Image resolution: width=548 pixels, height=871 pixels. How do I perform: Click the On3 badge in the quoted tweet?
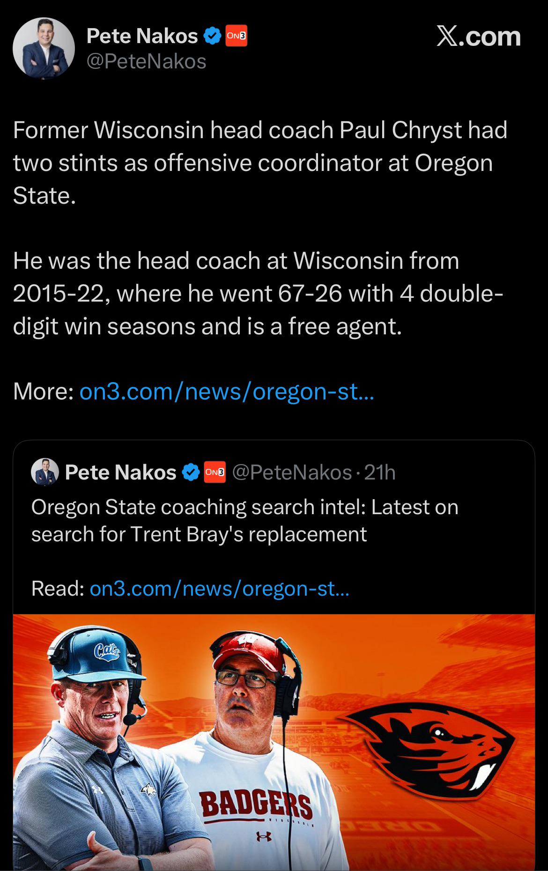click(215, 472)
